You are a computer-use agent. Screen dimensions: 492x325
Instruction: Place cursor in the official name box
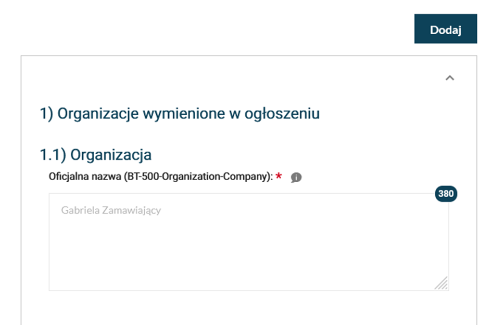(248, 241)
